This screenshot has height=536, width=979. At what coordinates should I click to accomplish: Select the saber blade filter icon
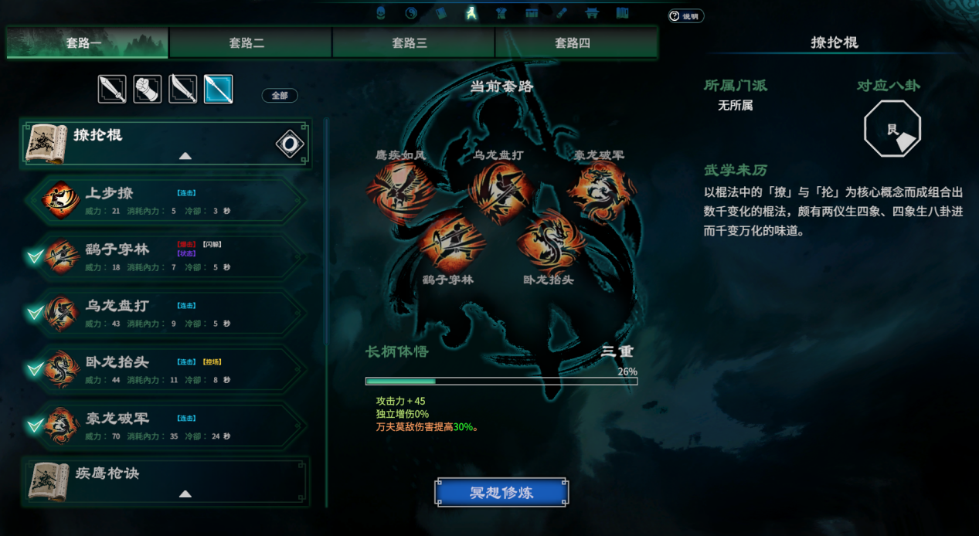183,89
